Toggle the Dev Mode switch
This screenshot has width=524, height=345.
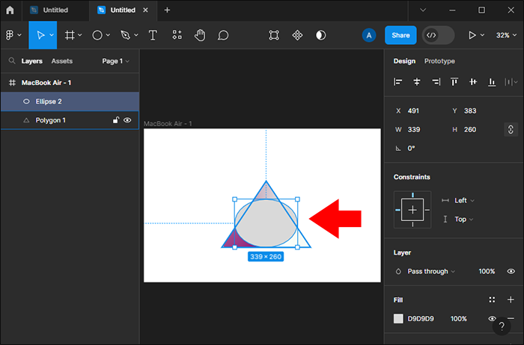pos(438,35)
